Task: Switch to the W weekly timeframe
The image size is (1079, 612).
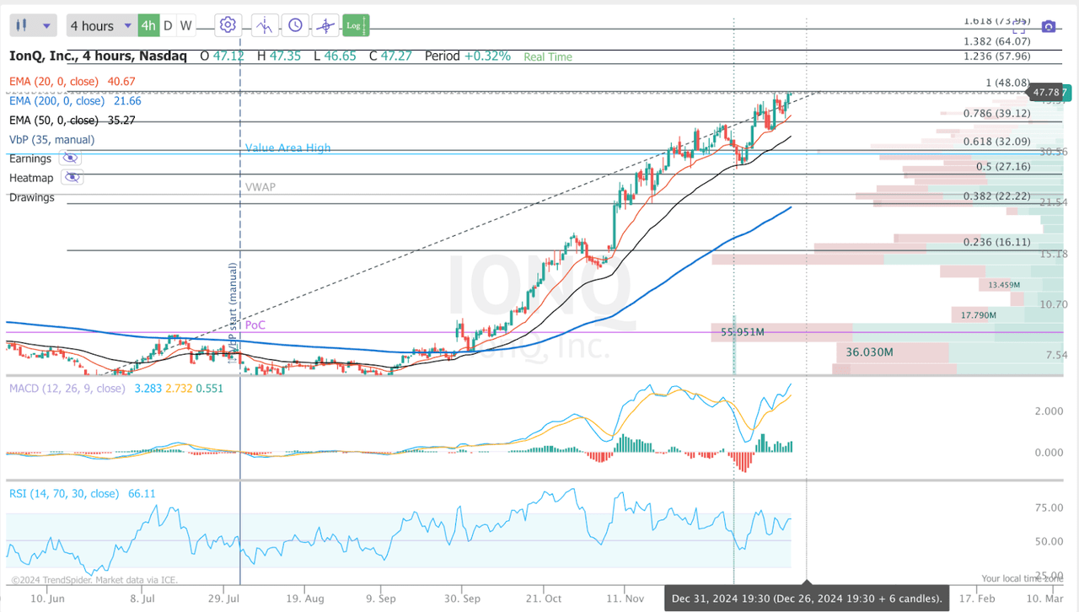Action: 185,25
